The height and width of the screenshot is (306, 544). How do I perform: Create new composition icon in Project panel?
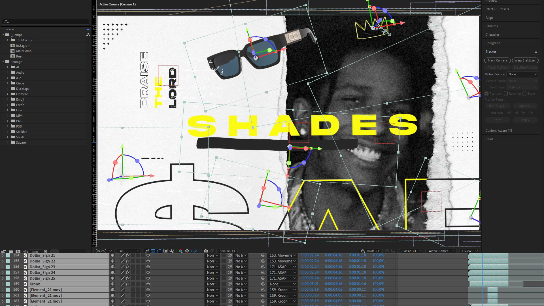18,251
